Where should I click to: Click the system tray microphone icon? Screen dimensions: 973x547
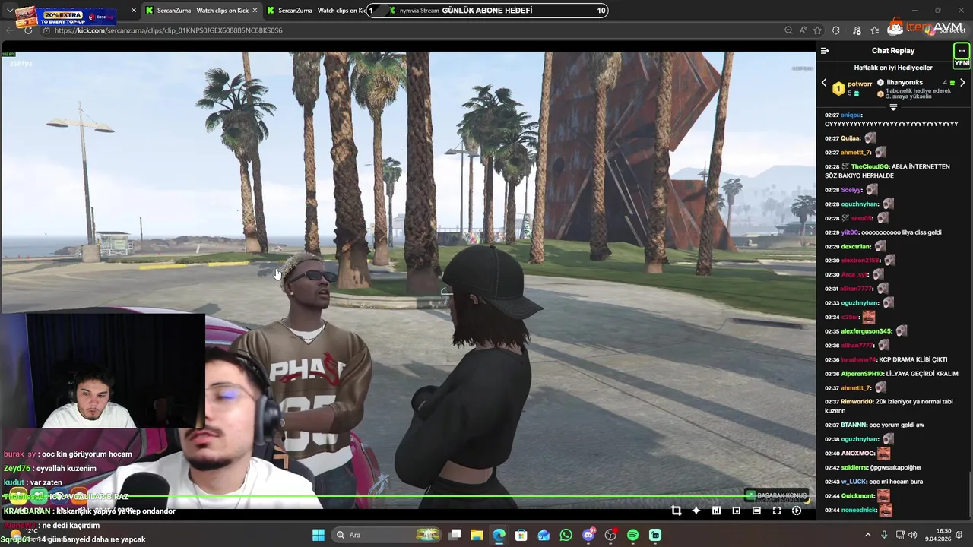(884, 535)
